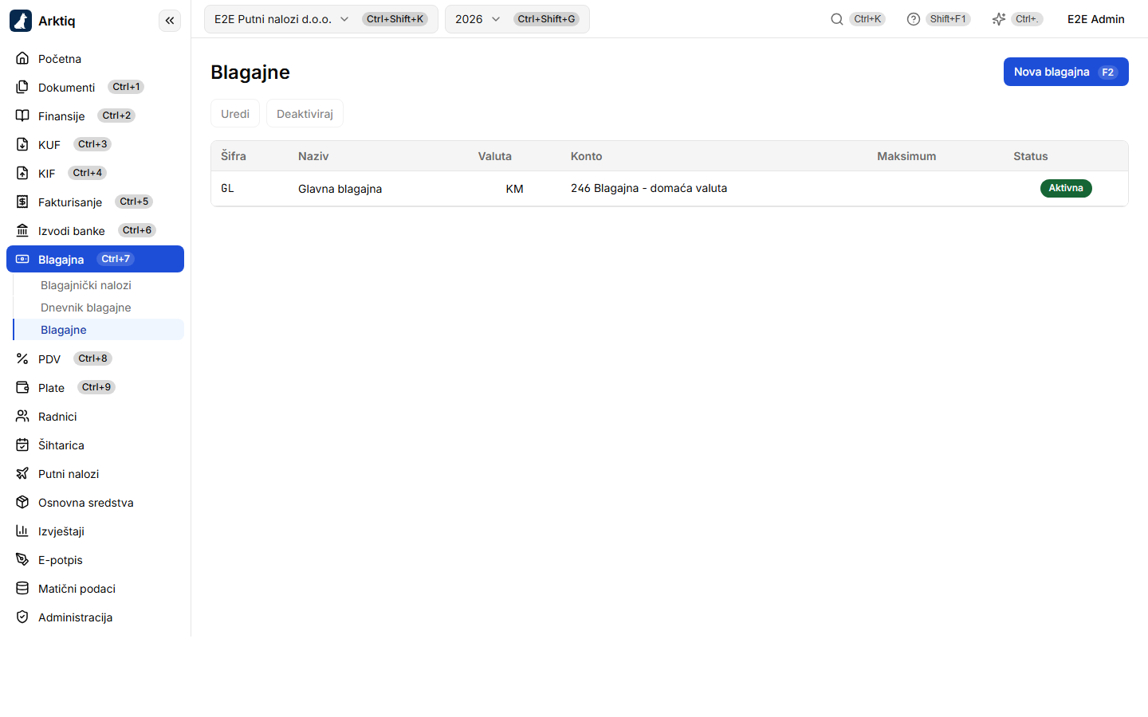Click the Putni nalozi plane icon
The width and height of the screenshot is (1148, 717).
click(22, 473)
